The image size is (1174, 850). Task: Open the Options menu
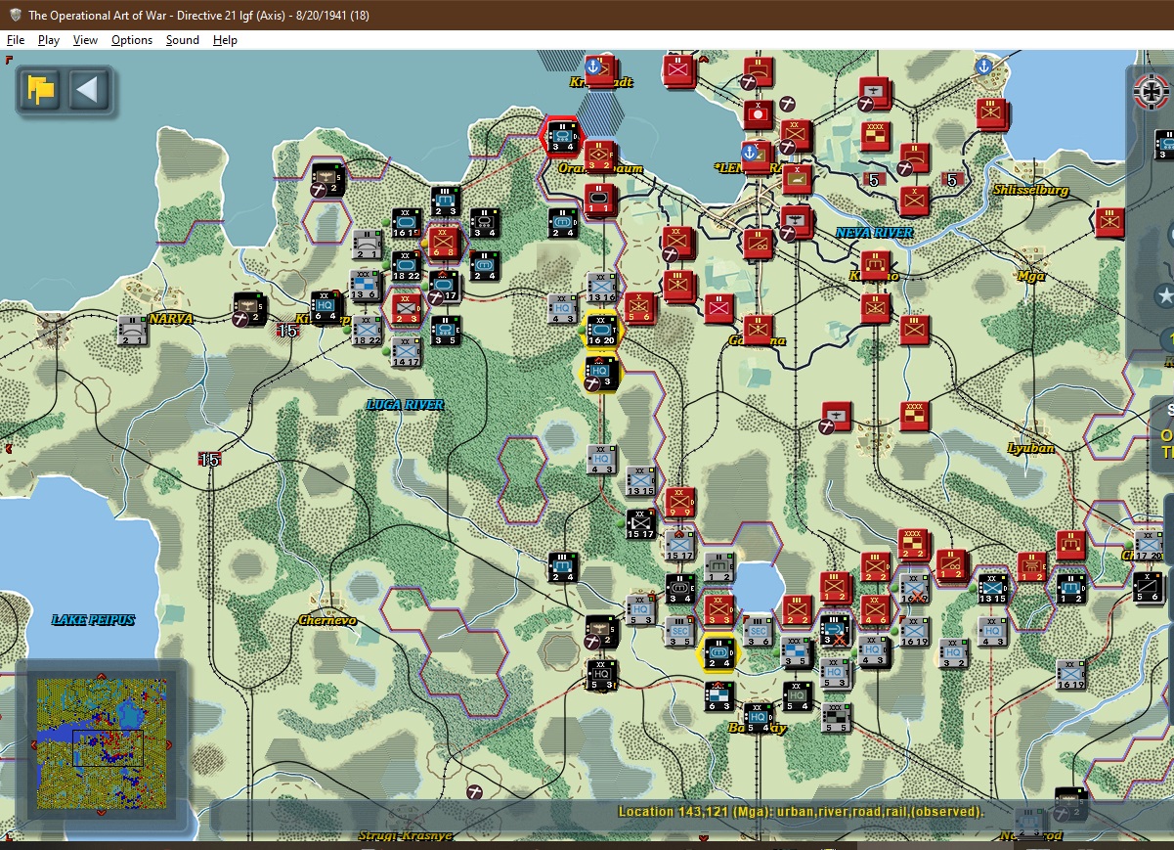click(132, 40)
